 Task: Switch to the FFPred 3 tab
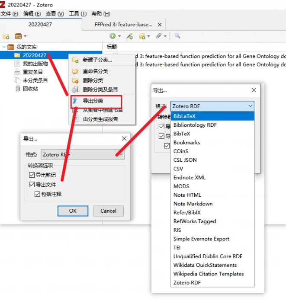(x=123, y=25)
